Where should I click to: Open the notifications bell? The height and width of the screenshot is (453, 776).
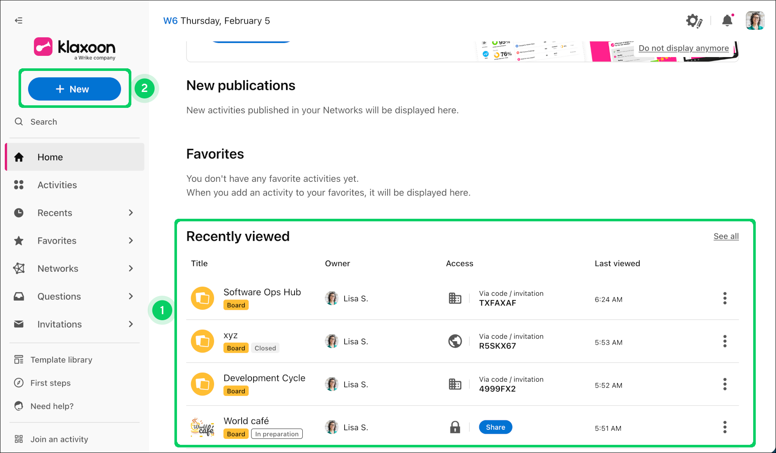click(727, 21)
